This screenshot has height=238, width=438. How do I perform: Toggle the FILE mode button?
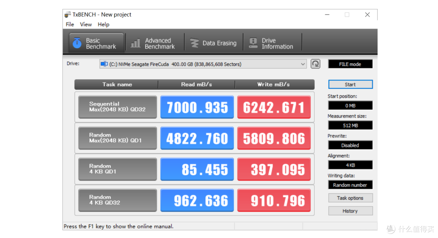350,64
